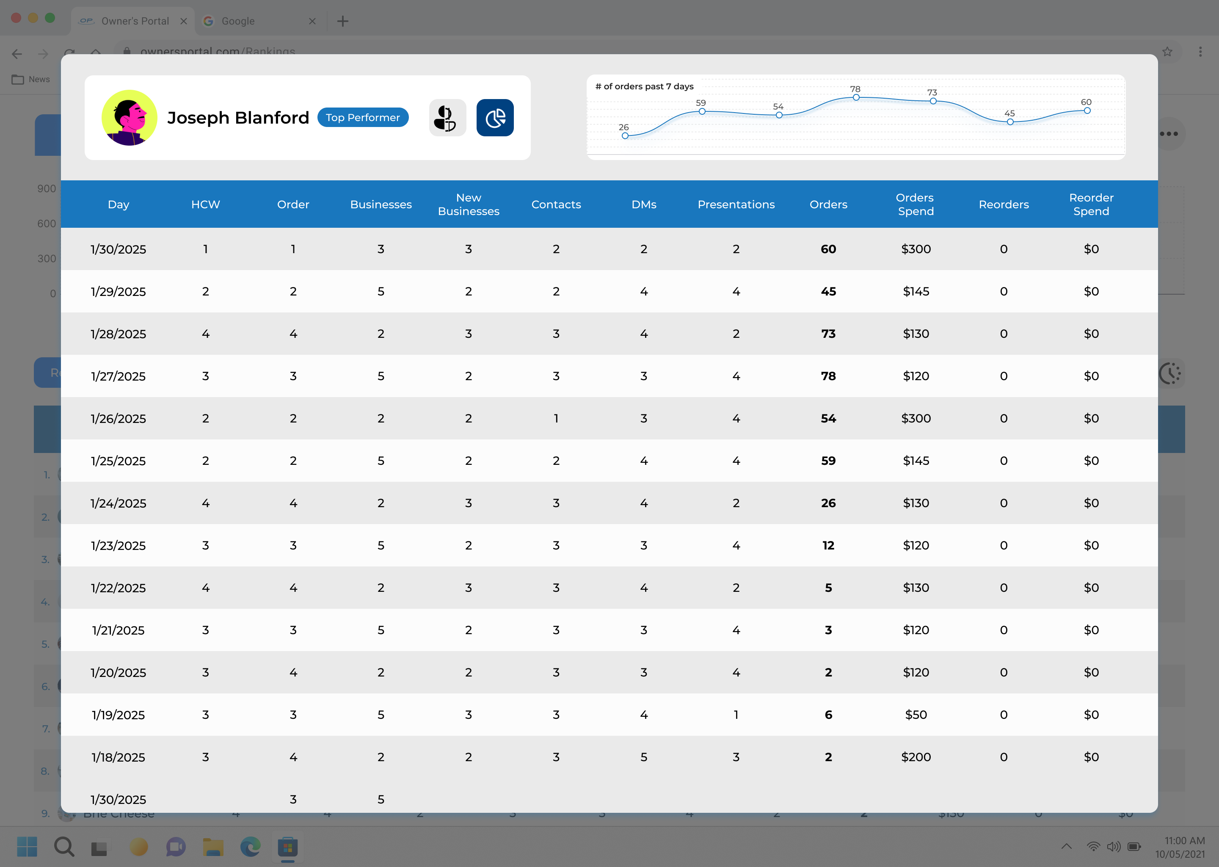Click the 78 data point on chart
The image size is (1219, 867).
click(x=855, y=97)
